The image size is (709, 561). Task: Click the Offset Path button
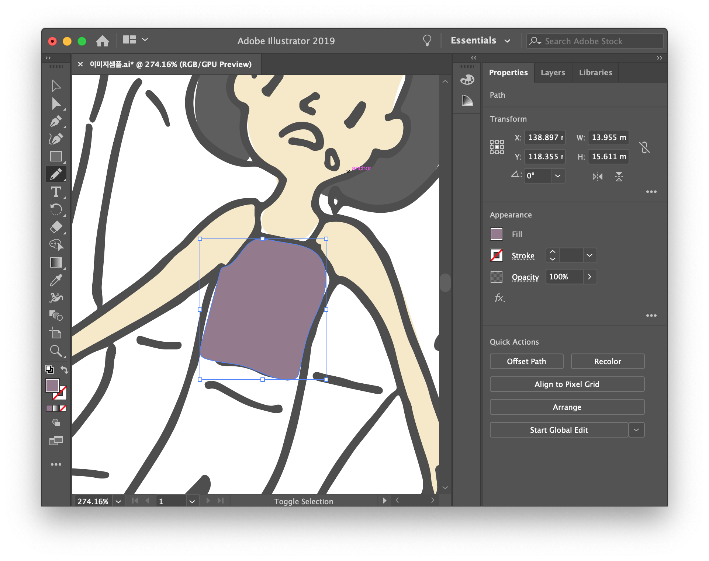[x=526, y=361]
